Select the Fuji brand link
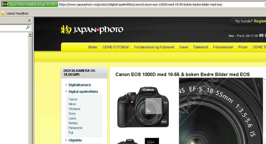 tap(71, 133)
